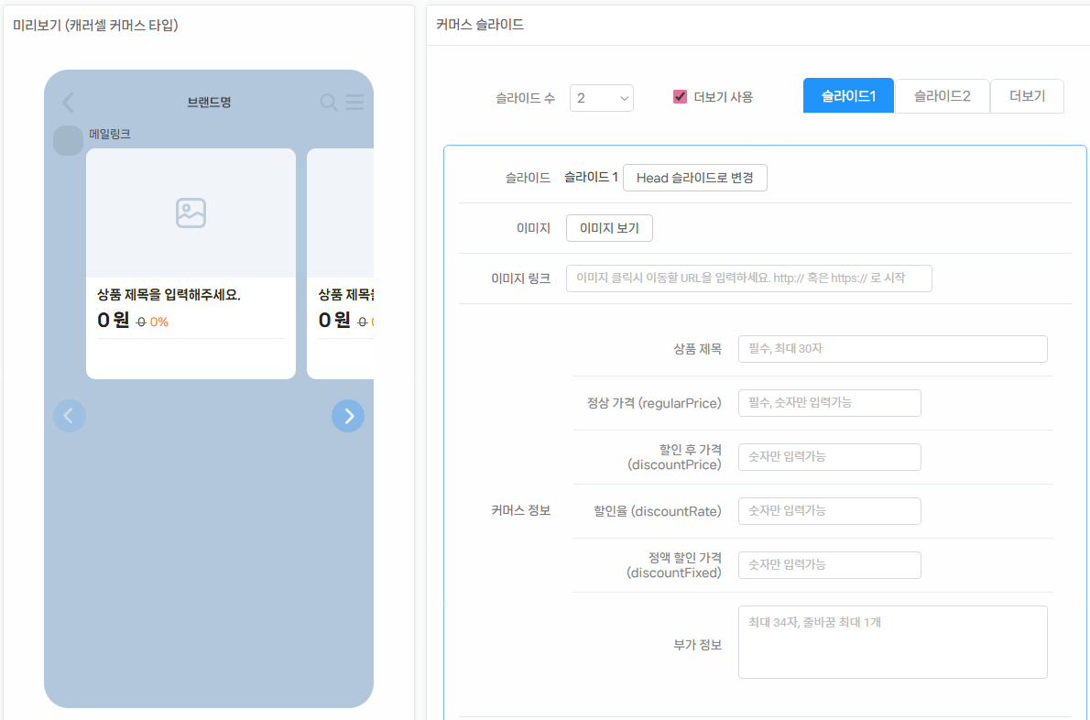The width and height of the screenshot is (1090, 720).
Task: Click the 상품 제목 input field
Action: tap(892, 349)
